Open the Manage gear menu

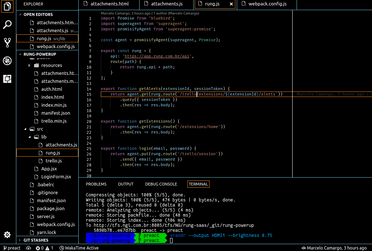pos(7,234)
